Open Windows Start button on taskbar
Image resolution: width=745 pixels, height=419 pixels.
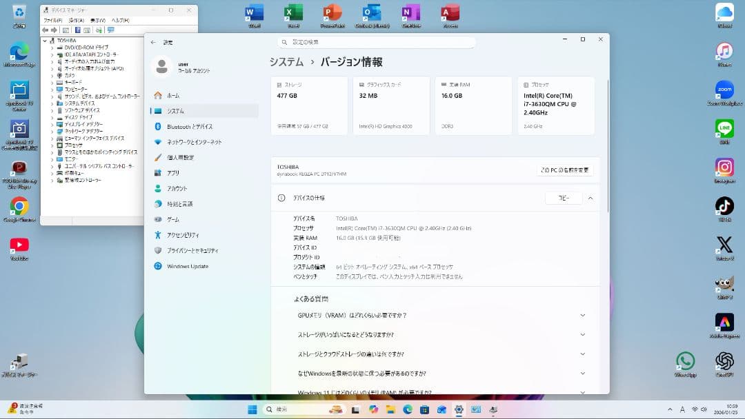(252, 409)
